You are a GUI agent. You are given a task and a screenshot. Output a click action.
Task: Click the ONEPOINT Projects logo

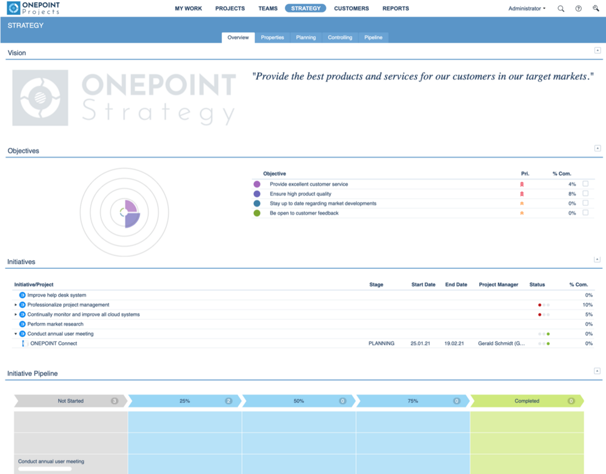tap(33, 8)
